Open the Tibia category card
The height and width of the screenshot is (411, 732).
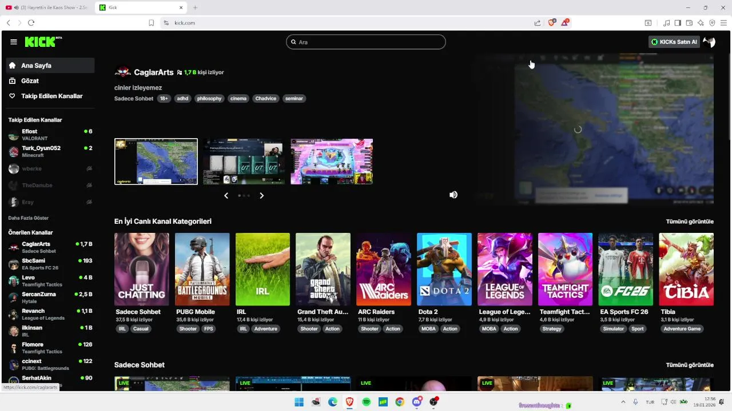pyautogui.click(x=686, y=269)
